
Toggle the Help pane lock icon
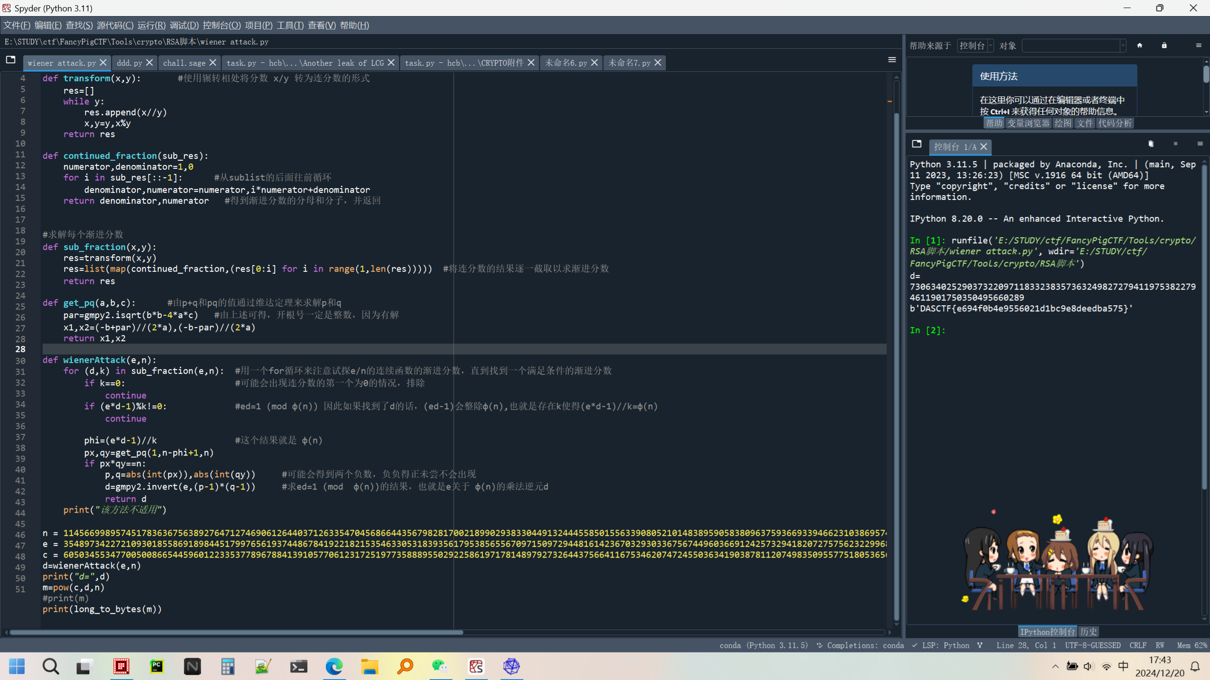[x=1164, y=45]
